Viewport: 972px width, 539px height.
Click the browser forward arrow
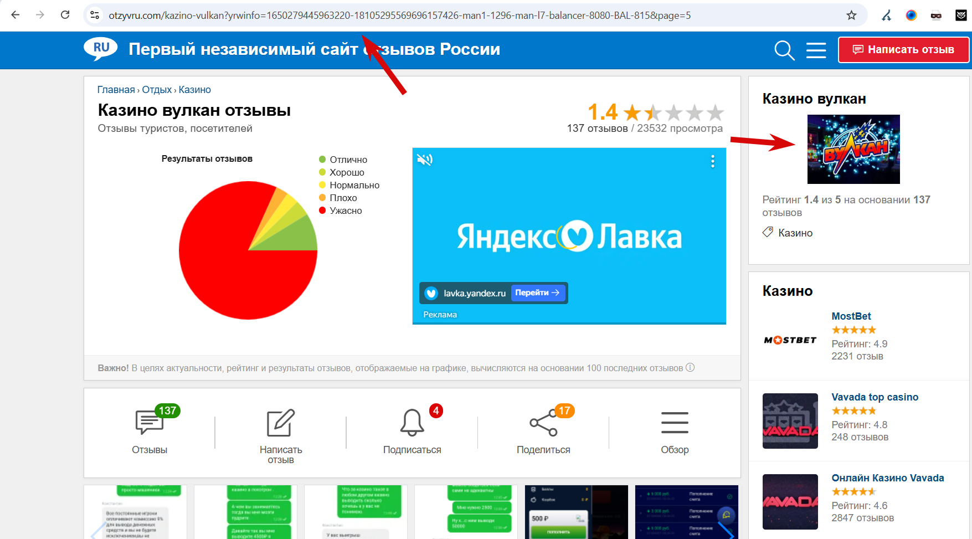tap(40, 15)
